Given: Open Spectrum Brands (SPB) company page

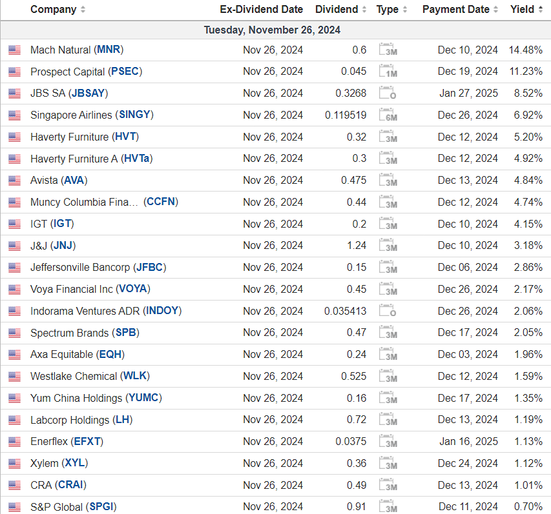Looking at the screenshot, I should click(85, 333).
